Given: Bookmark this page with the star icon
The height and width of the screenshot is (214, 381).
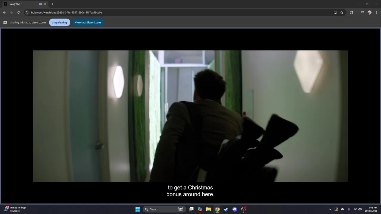Looking at the screenshot, I should (x=342, y=12).
